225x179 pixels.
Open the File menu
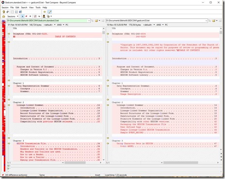point(12,7)
